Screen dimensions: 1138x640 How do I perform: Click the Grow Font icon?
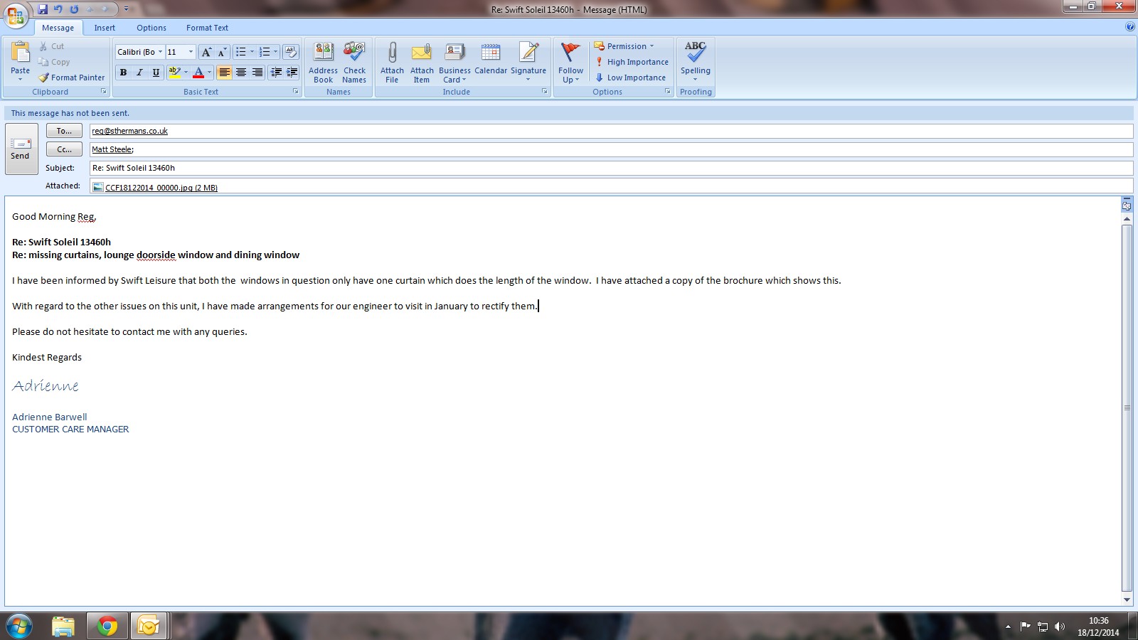(x=206, y=52)
